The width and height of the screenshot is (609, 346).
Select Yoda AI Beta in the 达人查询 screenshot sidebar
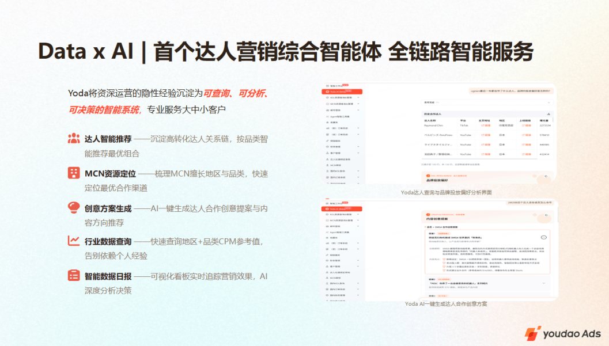click(x=342, y=92)
